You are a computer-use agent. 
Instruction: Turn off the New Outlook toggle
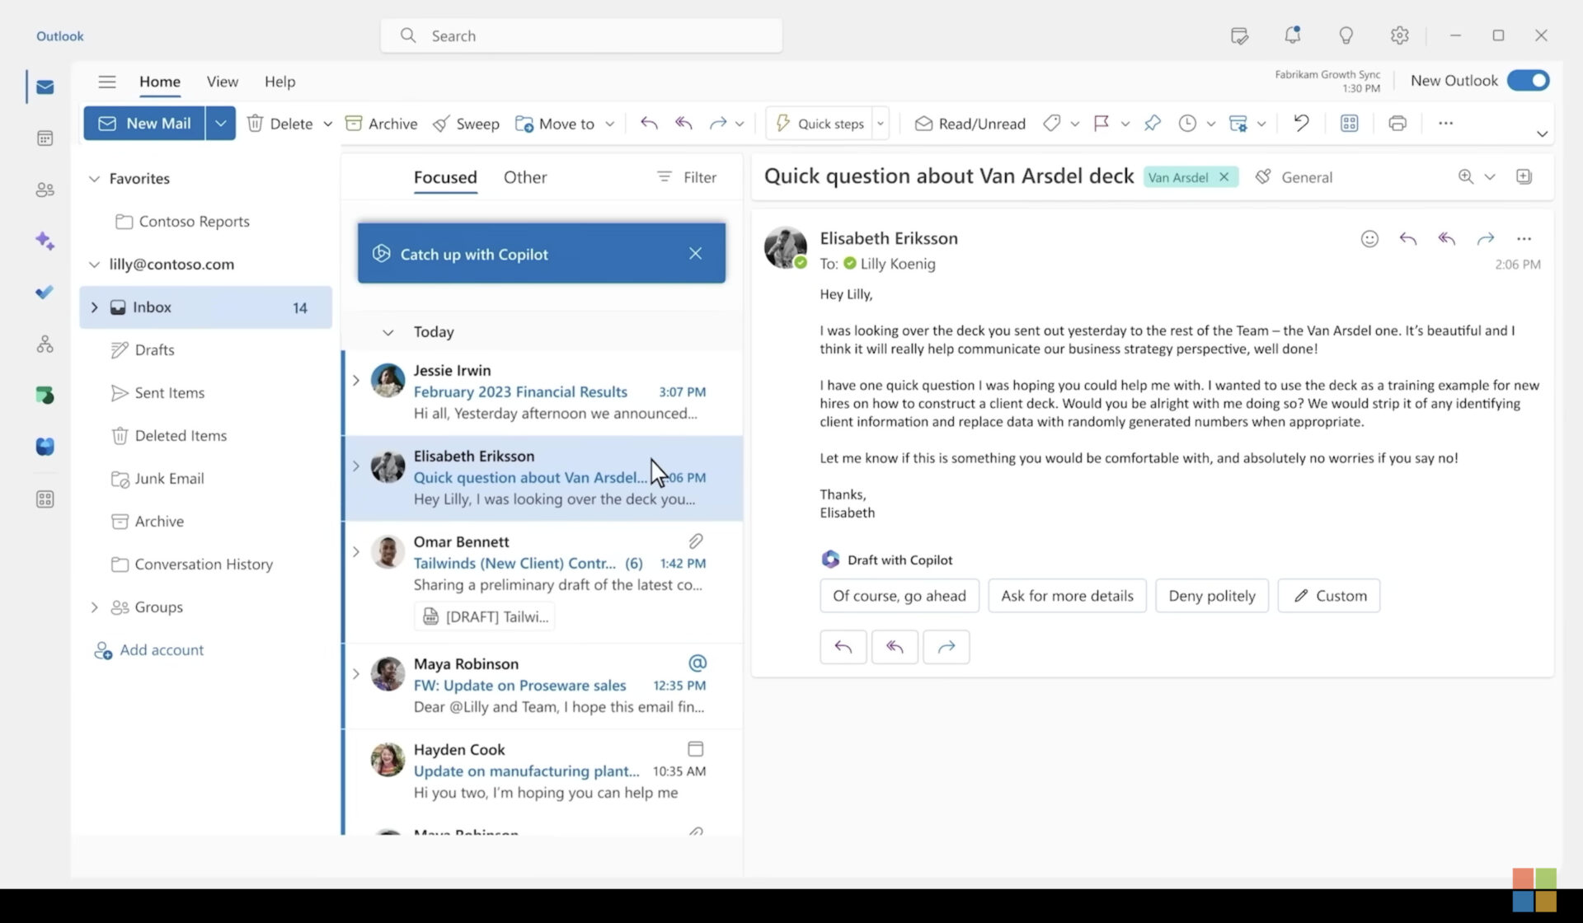tap(1528, 81)
